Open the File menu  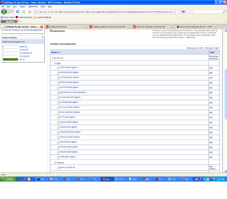[x=3, y=7]
